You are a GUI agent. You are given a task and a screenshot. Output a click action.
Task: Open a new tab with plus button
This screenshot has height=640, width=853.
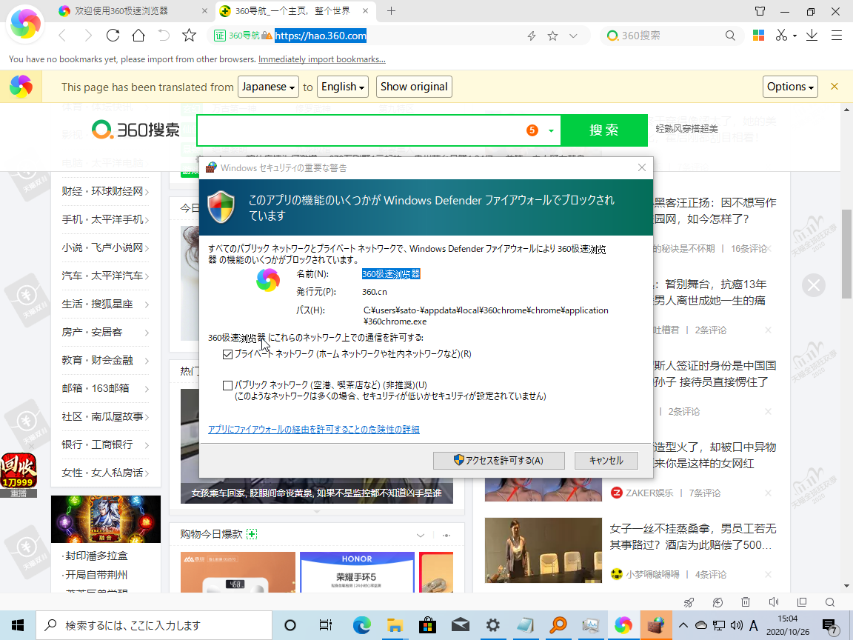pyautogui.click(x=392, y=11)
